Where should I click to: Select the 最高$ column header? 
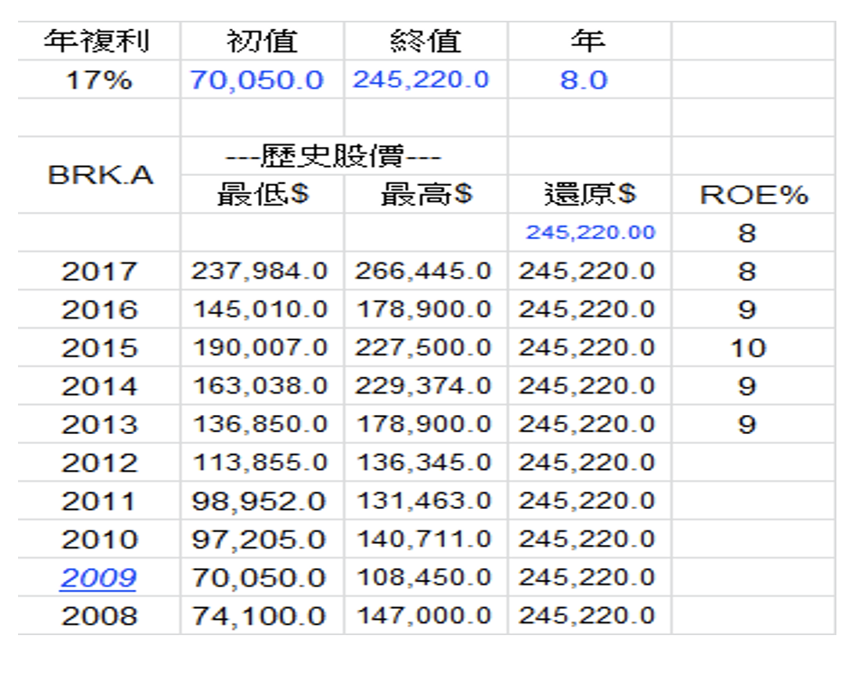(x=426, y=194)
